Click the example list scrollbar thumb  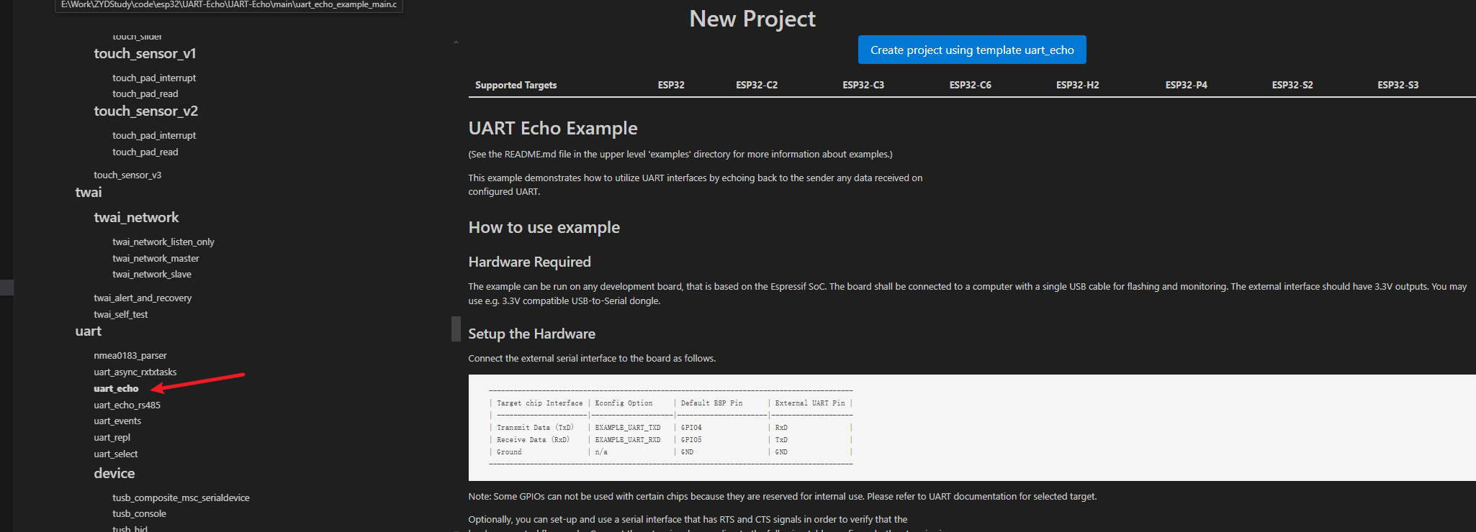(456, 329)
